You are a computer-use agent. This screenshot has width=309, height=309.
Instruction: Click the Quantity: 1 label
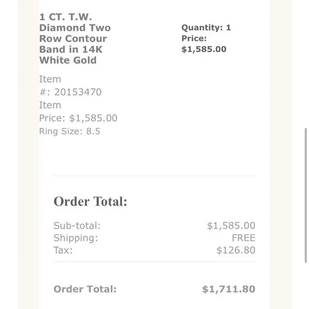click(x=206, y=28)
